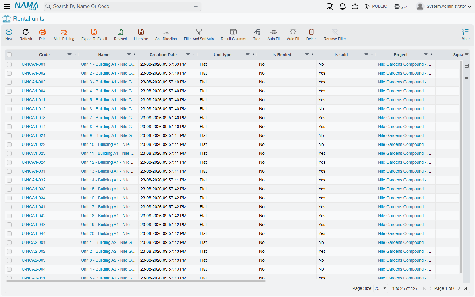Open Name column filter
The image size is (475, 297).
click(x=129, y=55)
